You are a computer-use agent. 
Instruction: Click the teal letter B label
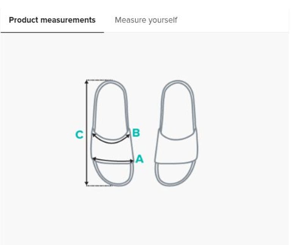click(x=136, y=133)
